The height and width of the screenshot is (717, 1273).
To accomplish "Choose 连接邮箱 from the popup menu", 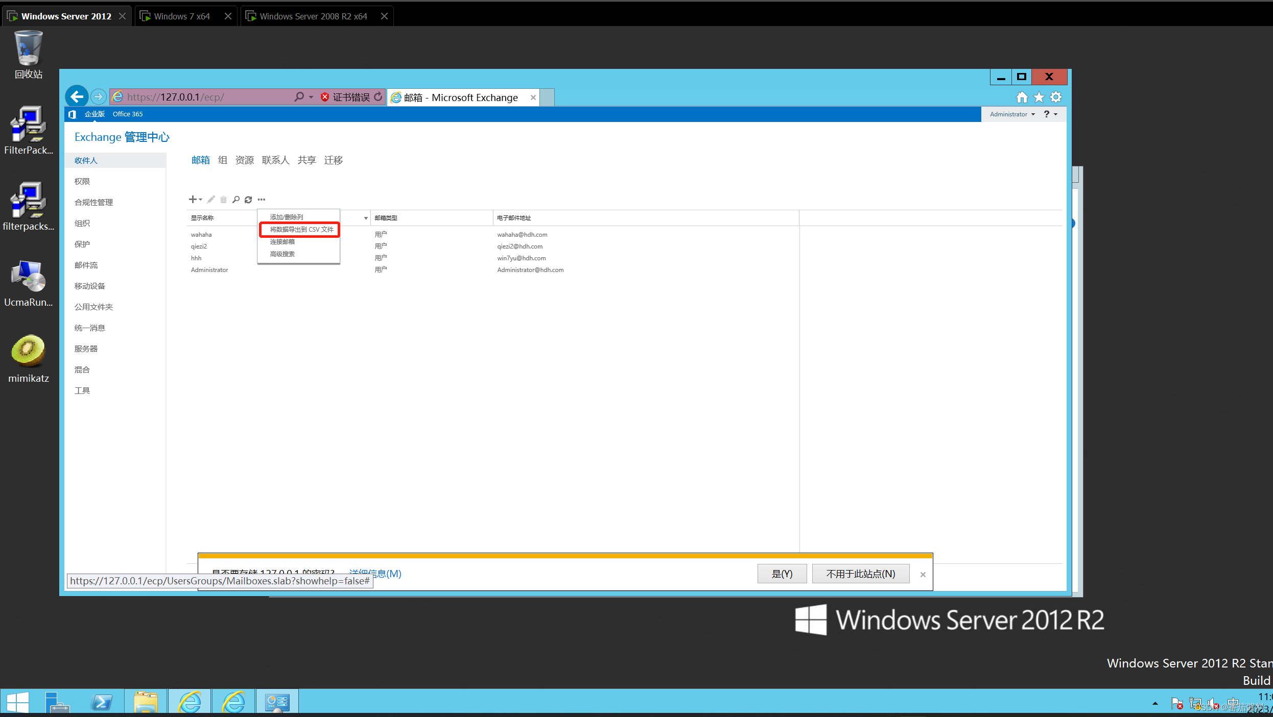I will (x=282, y=241).
